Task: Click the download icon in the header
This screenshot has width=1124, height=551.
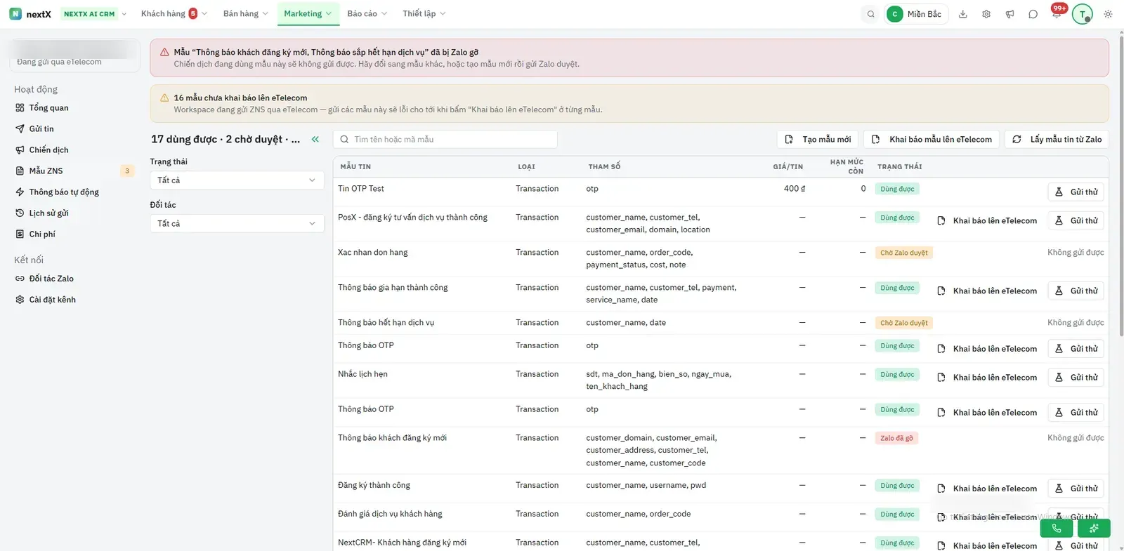Action: tap(963, 14)
